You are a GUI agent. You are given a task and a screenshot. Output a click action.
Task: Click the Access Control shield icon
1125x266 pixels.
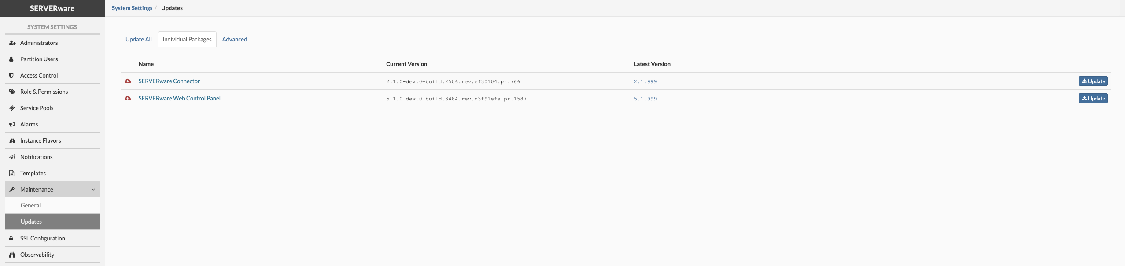click(x=12, y=76)
